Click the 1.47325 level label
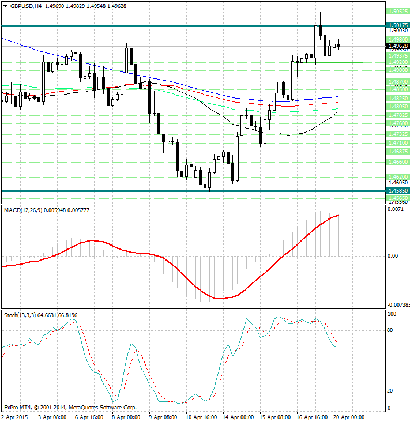Screen dimensions: 410x422 tap(398, 134)
